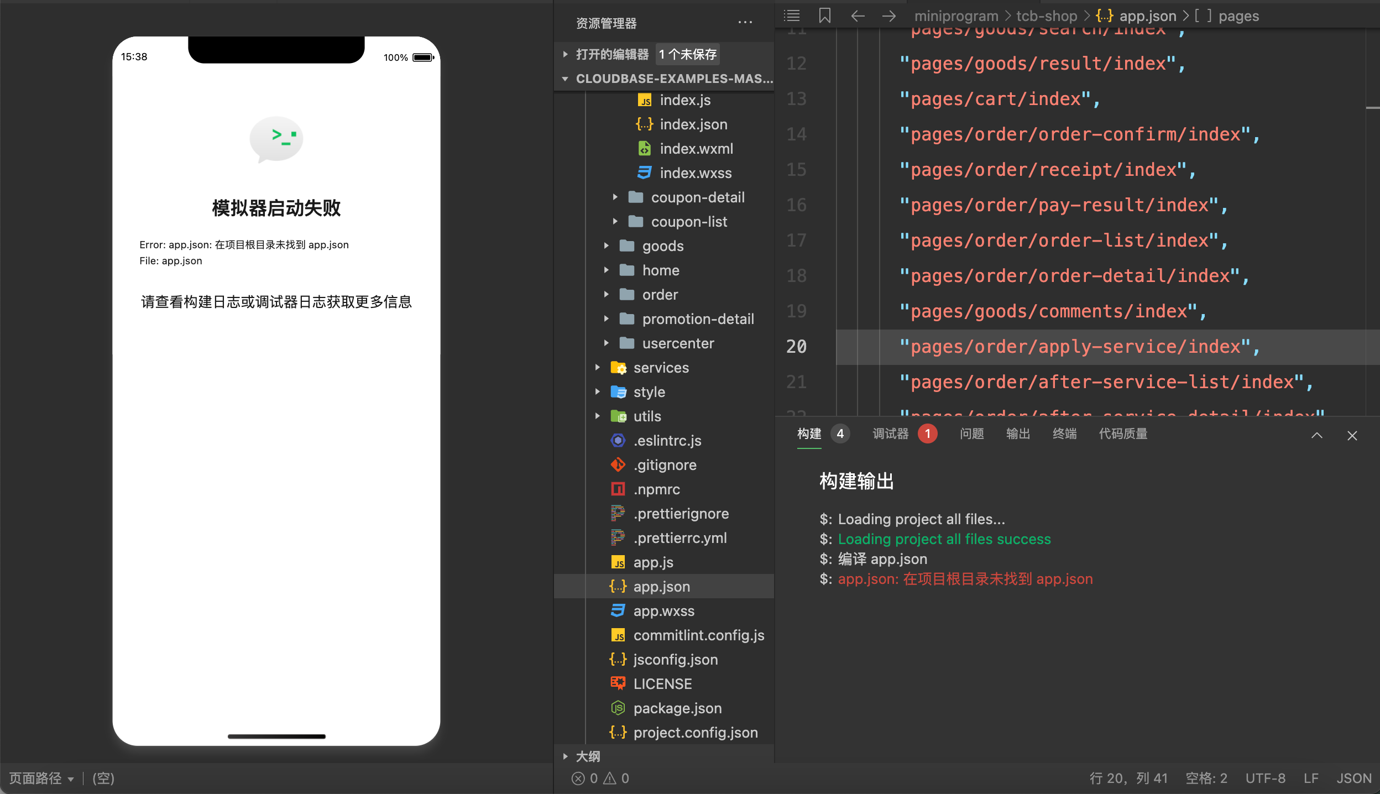Click the warning triangle in status bar

point(609,779)
